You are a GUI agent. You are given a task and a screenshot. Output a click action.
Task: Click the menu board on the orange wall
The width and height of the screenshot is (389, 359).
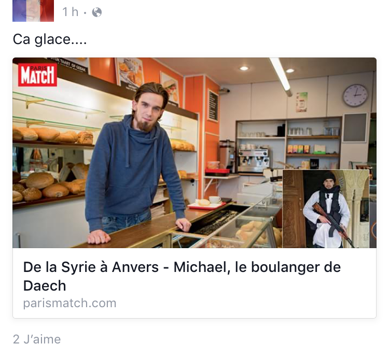coord(213,106)
